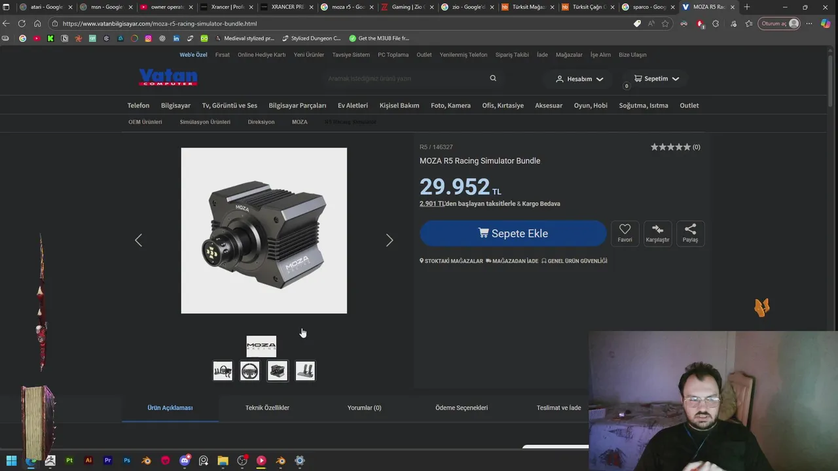Open the Foto, Kamera category menu
838x471 pixels.
click(x=450, y=105)
